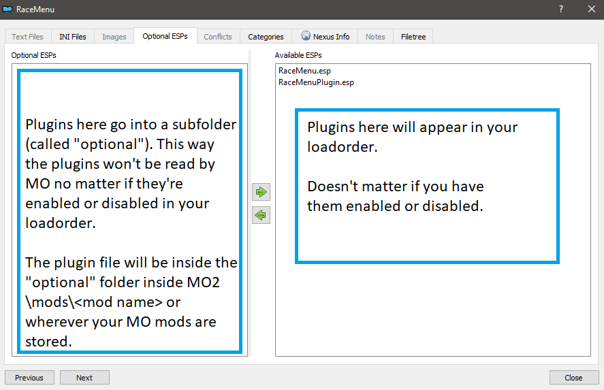The width and height of the screenshot is (604, 390).
Task: Open the help question mark button
Action: 561,9
